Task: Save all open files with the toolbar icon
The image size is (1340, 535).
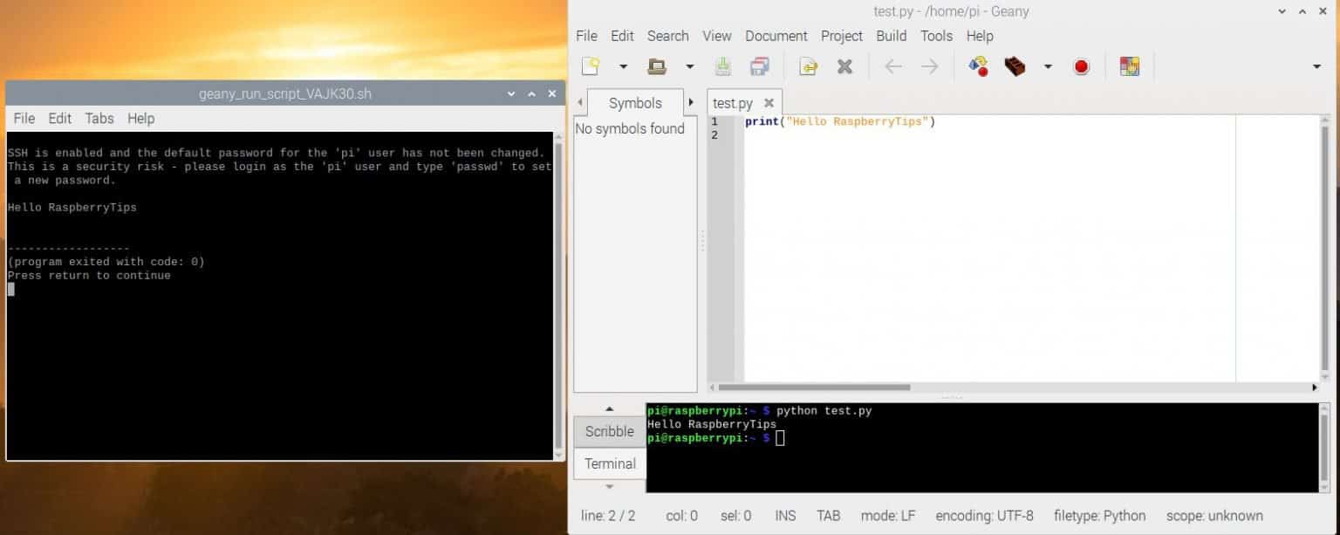Action: [x=758, y=65]
